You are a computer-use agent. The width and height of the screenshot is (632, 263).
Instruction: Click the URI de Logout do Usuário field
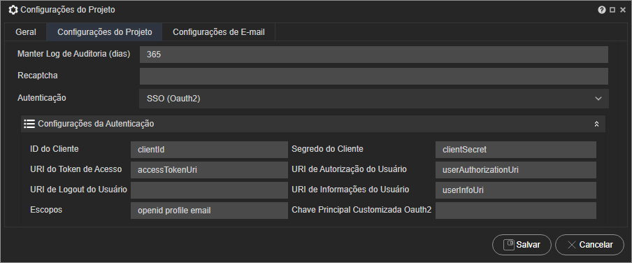tap(209, 190)
